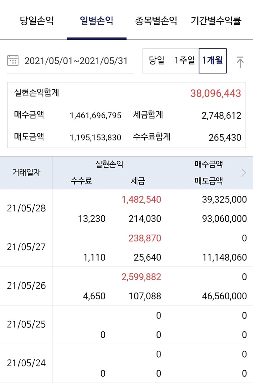Select the 1개월 period option
253x383 pixels.
213,61
